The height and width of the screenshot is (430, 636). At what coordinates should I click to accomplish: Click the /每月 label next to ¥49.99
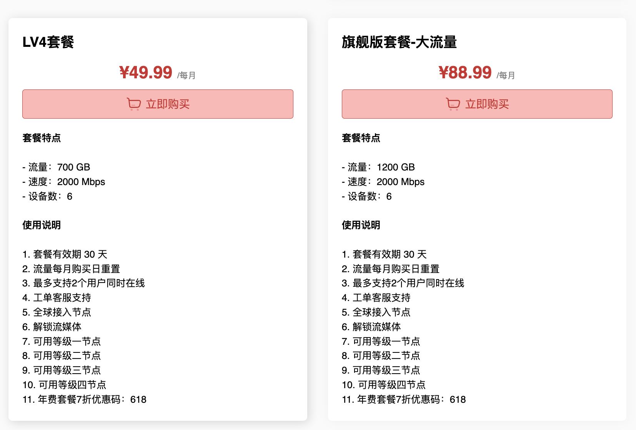point(186,75)
